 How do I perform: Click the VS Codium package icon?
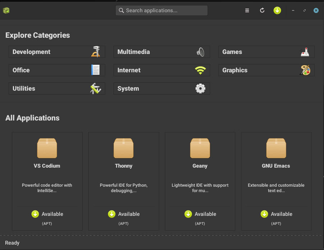[47, 148]
